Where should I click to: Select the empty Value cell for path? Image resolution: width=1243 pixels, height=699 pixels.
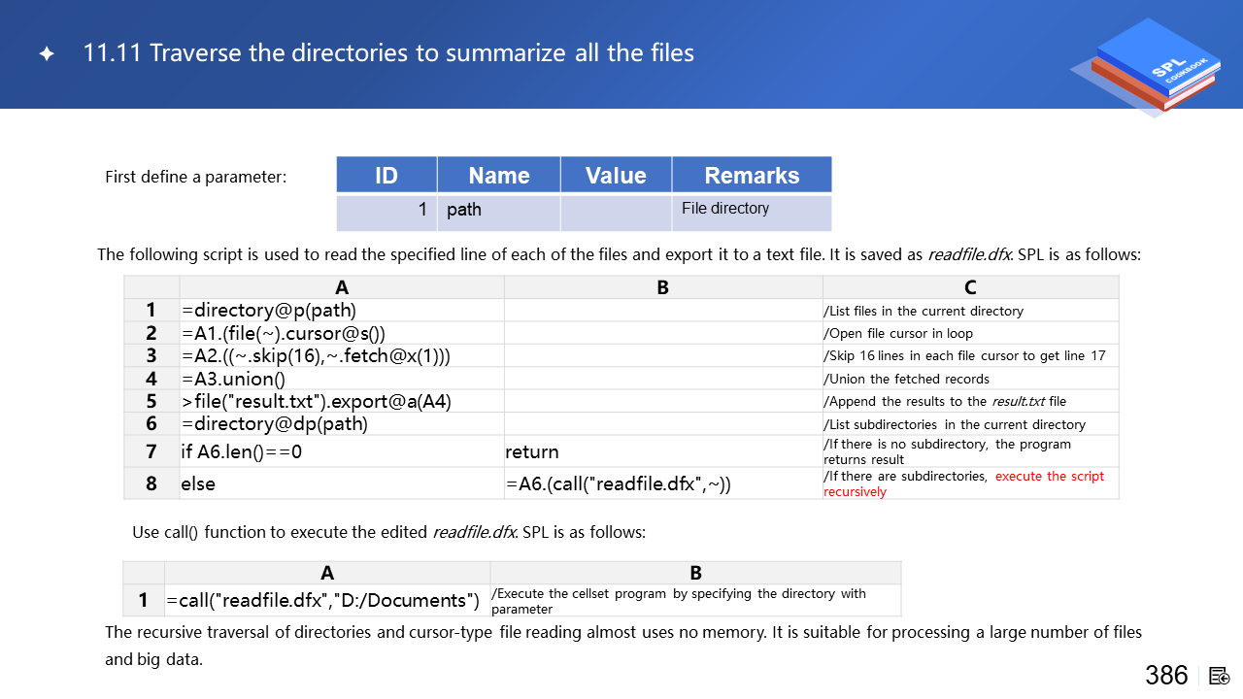pyautogui.click(x=616, y=213)
